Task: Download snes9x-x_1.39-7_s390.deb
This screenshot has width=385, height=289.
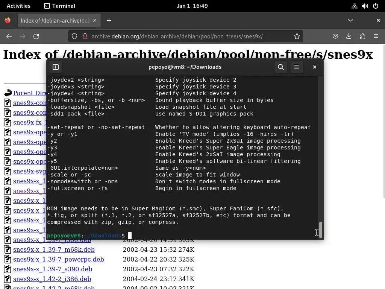Action: coord(53,269)
